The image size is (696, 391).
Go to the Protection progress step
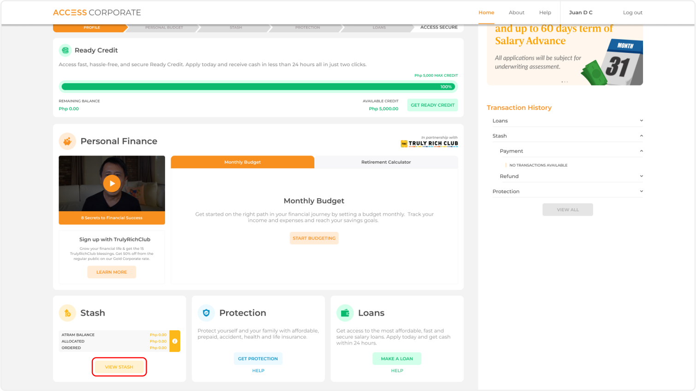pos(307,28)
